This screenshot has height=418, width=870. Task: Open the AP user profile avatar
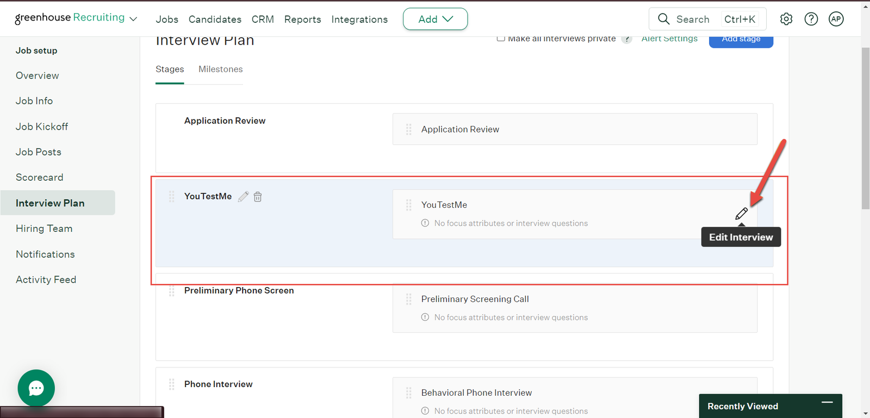click(836, 19)
